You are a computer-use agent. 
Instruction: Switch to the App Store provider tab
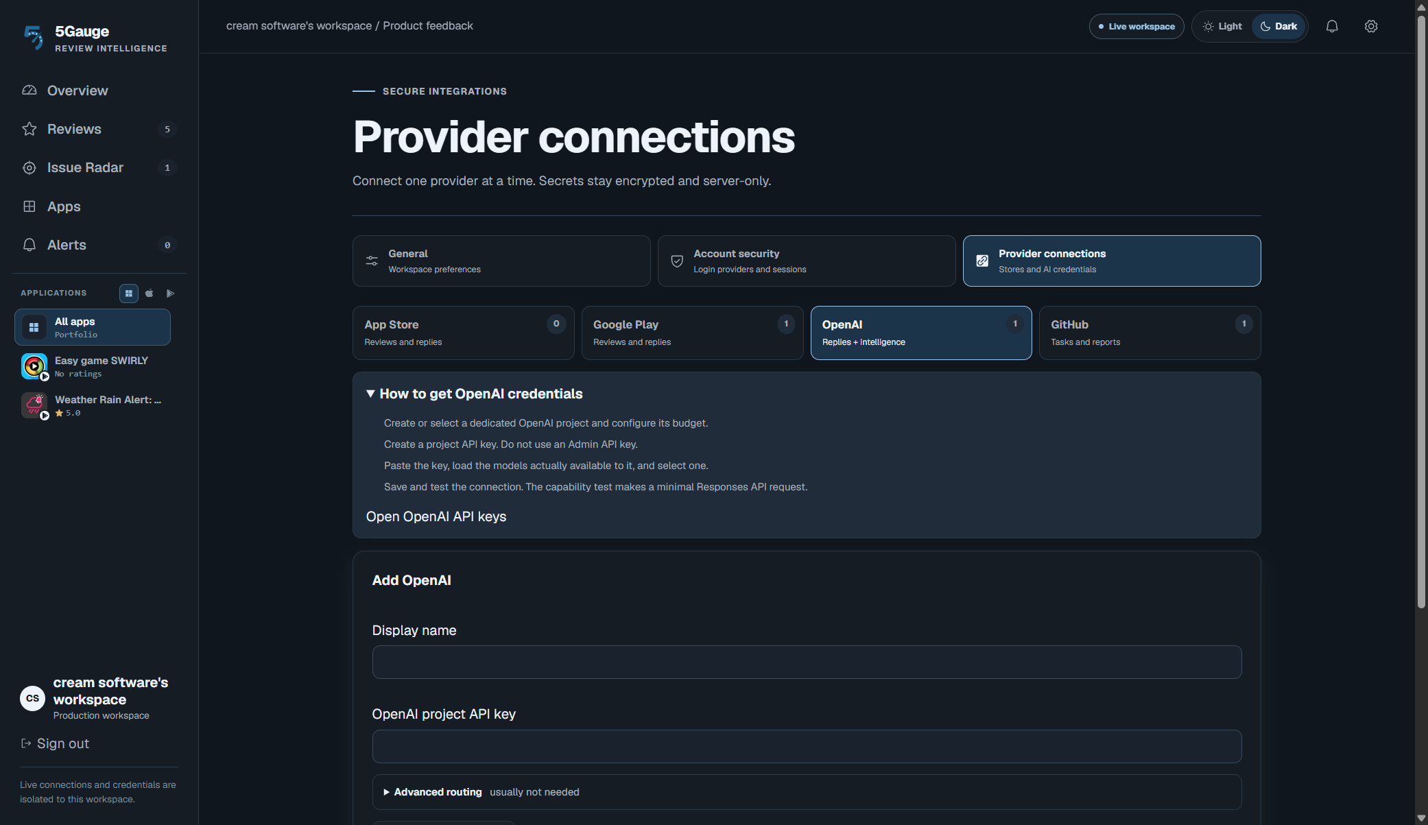click(x=464, y=333)
